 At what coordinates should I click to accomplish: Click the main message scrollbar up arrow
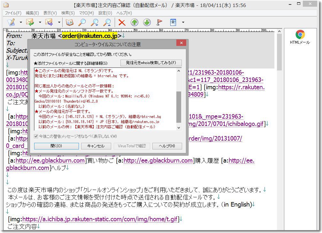coord(279,31)
